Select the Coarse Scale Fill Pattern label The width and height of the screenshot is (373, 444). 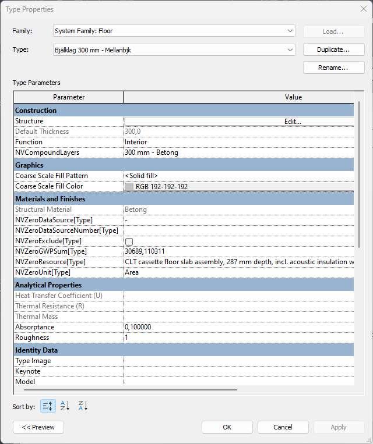(51, 176)
